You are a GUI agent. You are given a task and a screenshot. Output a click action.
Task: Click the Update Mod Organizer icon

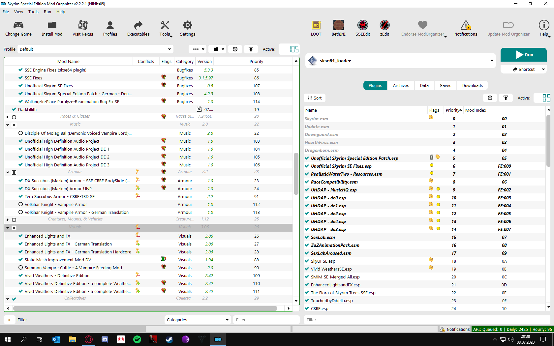508,25
